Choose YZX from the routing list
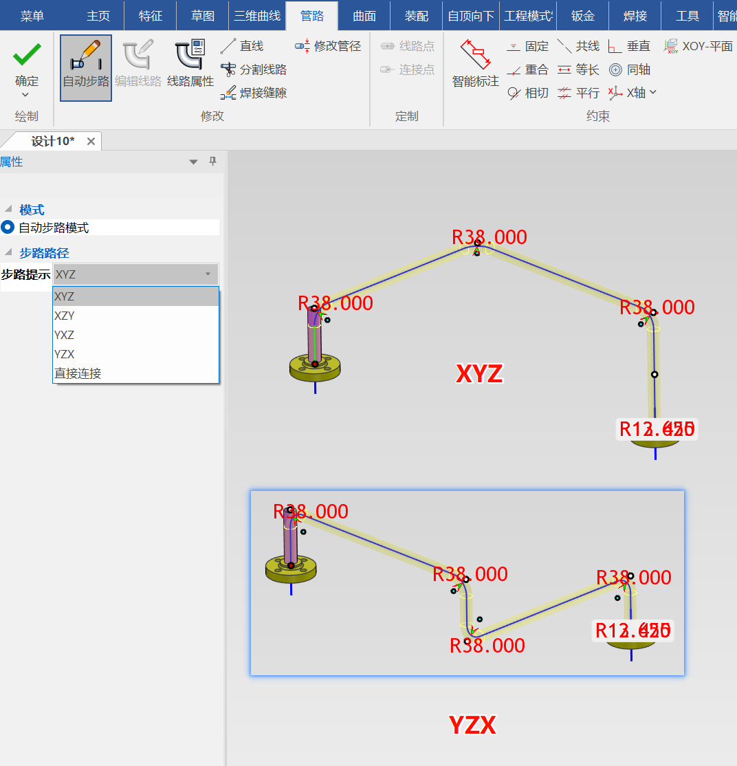The width and height of the screenshot is (737, 766). click(x=65, y=354)
